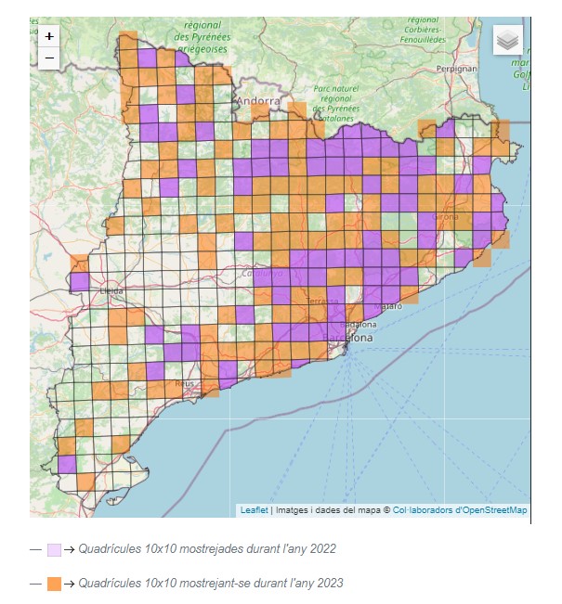Image resolution: width=562 pixels, height=604 pixels.
Task: Open the Col·laboradors d'OpenStreetMap link
Action: tap(460, 510)
